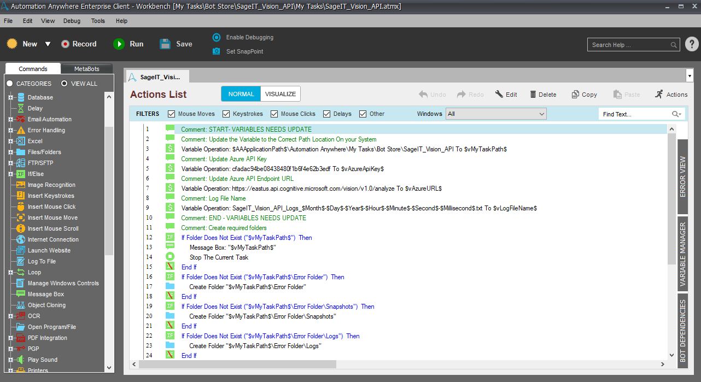Run the bot with green play icon
Viewport: 701px width, 382px height.
(119, 44)
